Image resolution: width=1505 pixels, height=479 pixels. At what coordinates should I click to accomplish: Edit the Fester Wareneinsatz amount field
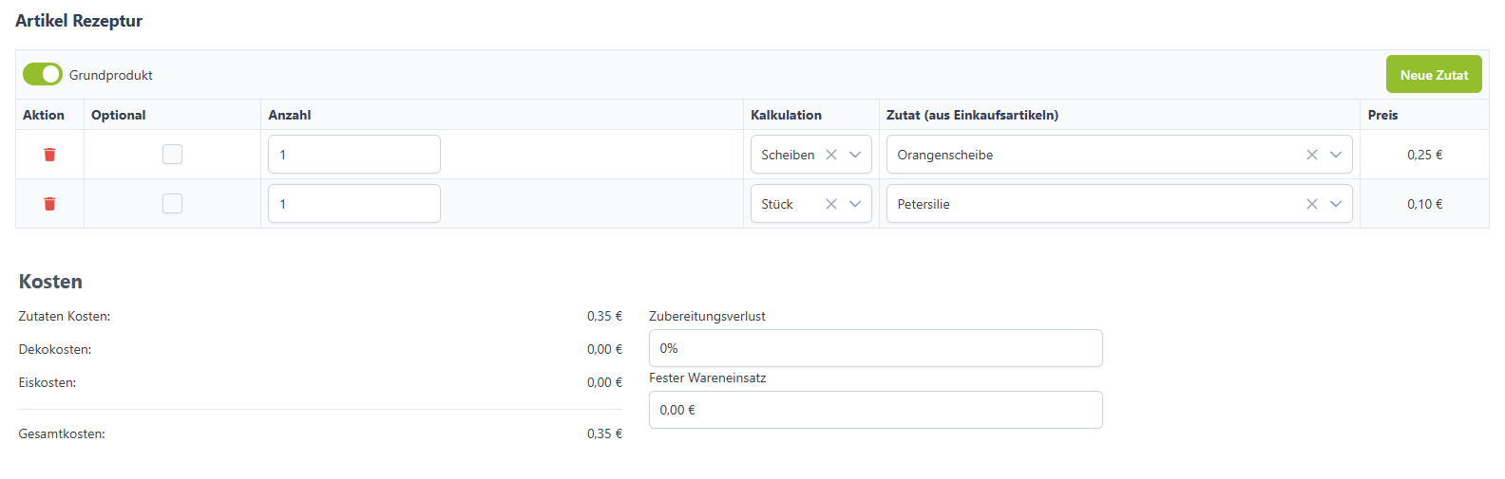(x=876, y=410)
